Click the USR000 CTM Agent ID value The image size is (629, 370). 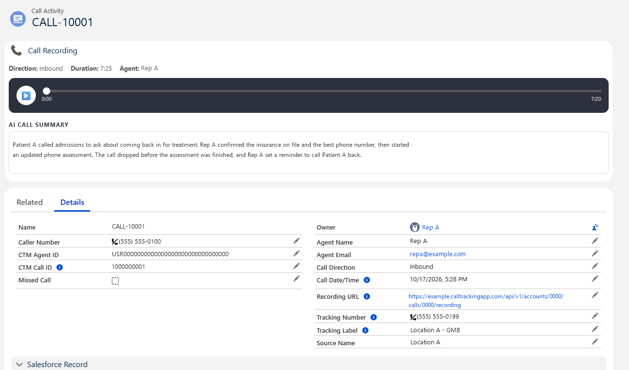point(170,254)
